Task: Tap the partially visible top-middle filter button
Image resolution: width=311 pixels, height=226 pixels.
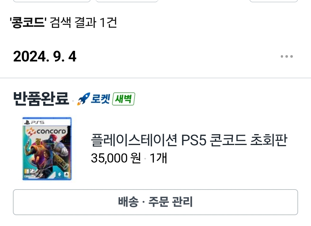Action: coord(127,1)
